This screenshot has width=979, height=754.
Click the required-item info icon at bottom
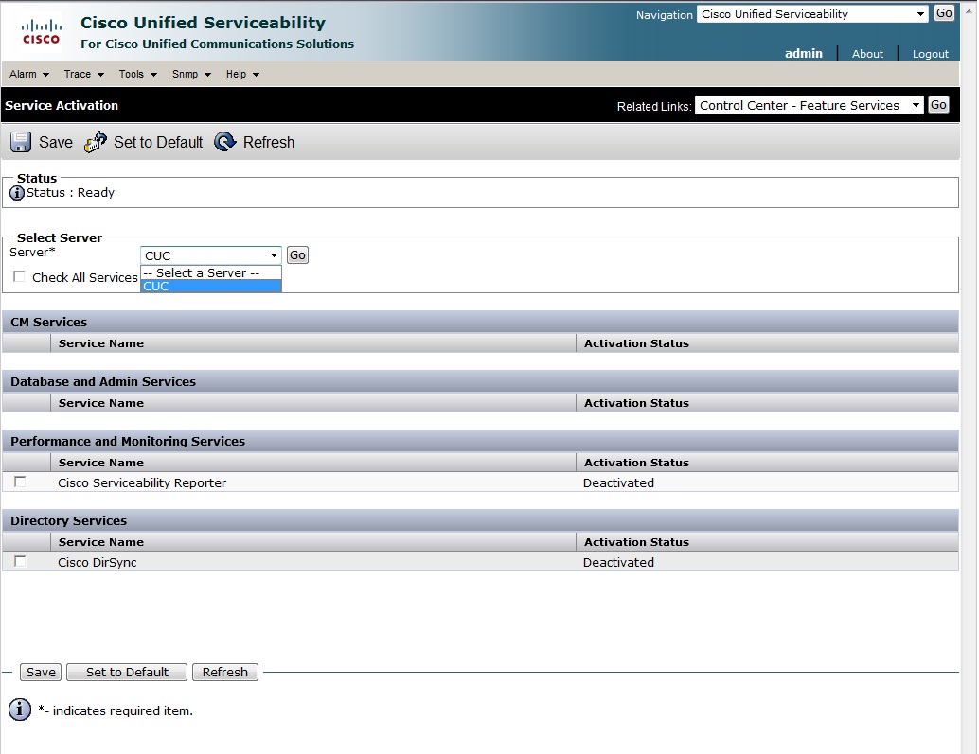(x=20, y=710)
